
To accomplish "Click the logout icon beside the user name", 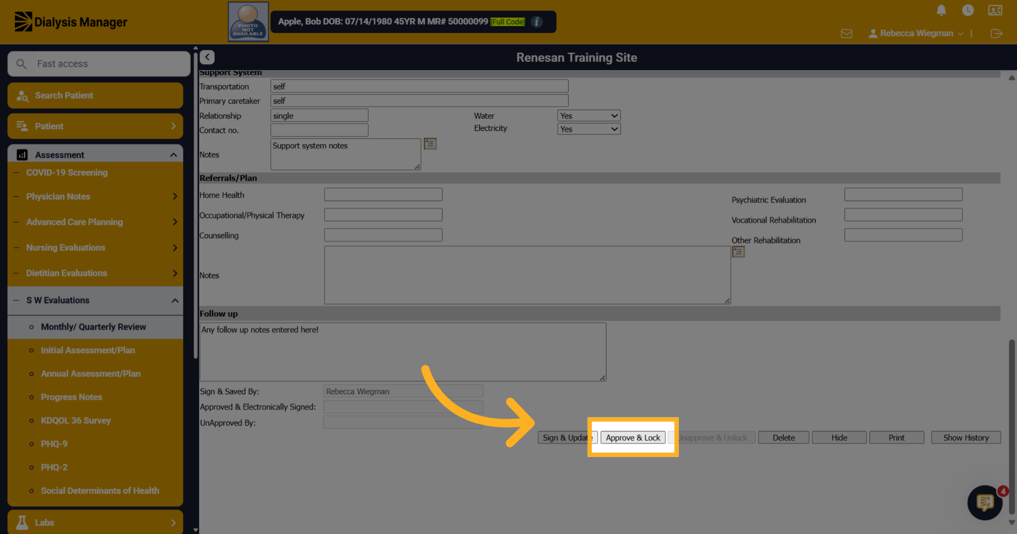I will (996, 33).
